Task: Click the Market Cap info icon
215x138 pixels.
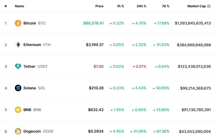Action: [x=209, y=6]
